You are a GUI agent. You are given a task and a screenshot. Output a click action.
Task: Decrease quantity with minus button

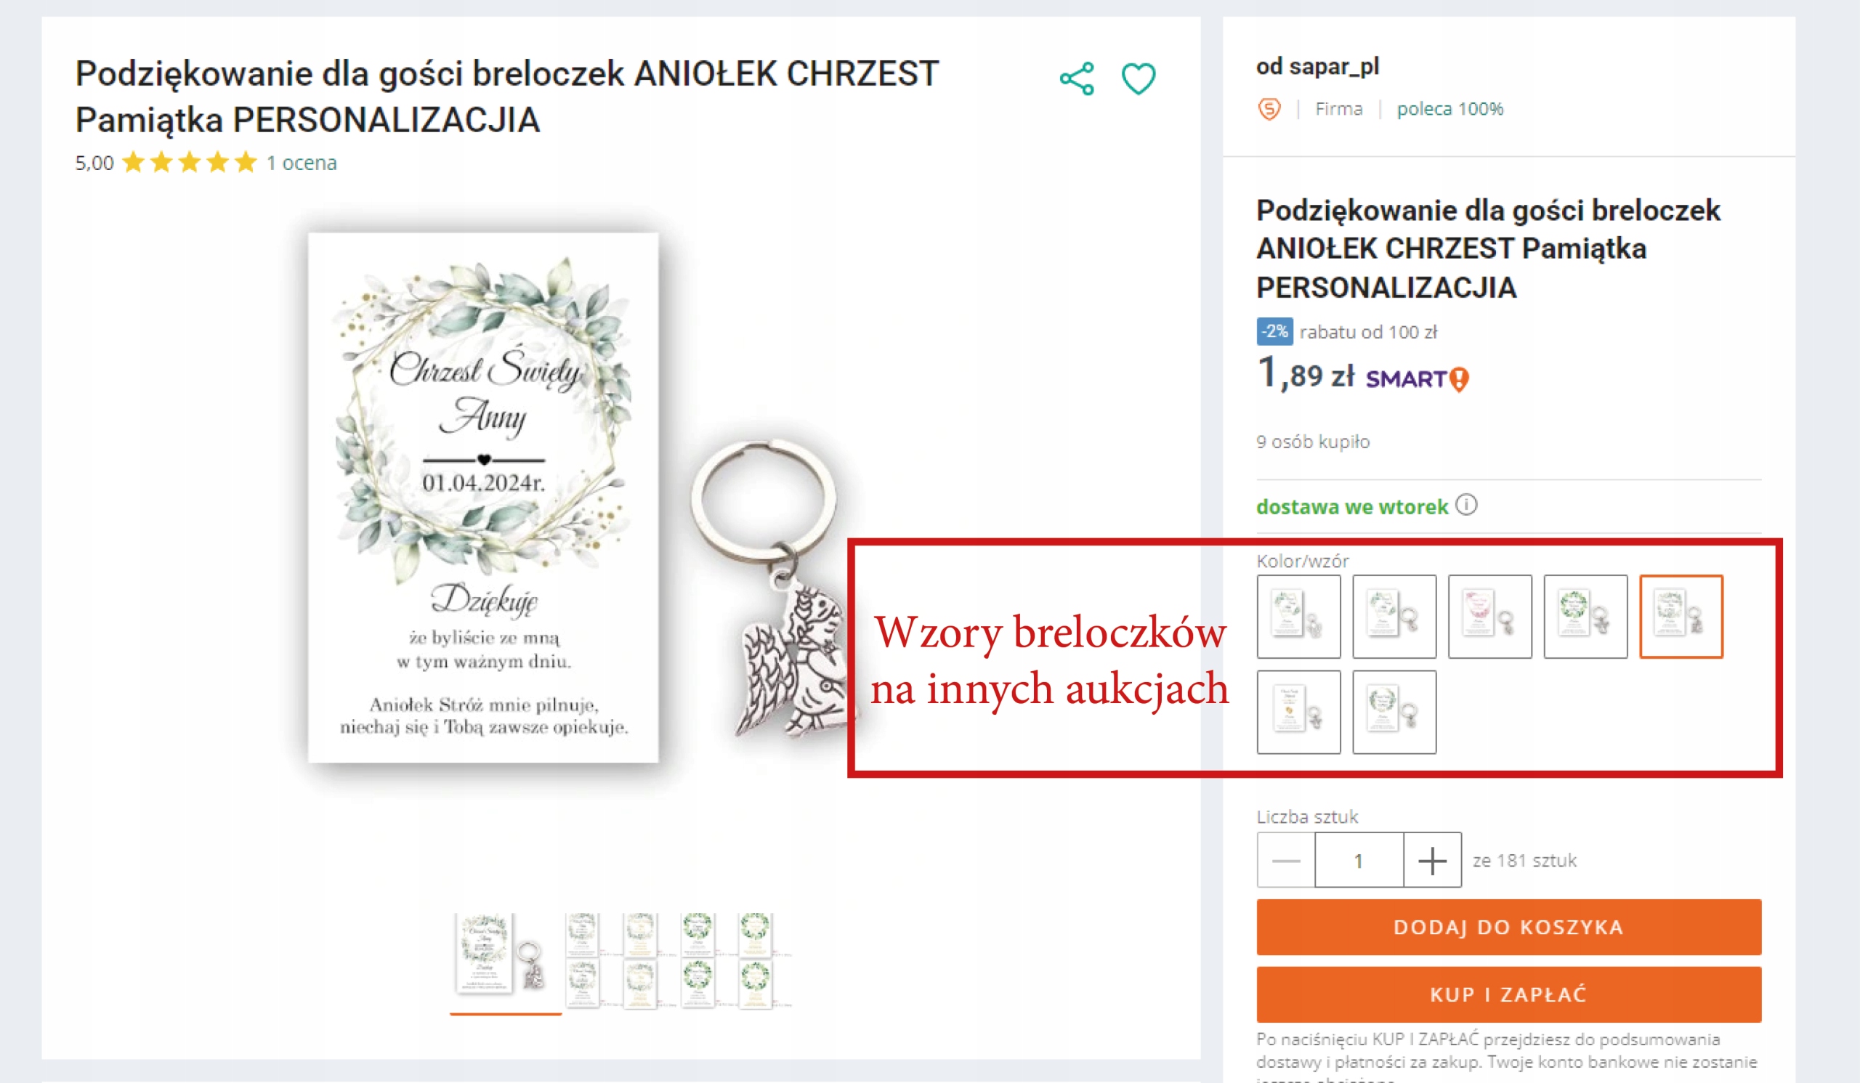tap(1287, 860)
